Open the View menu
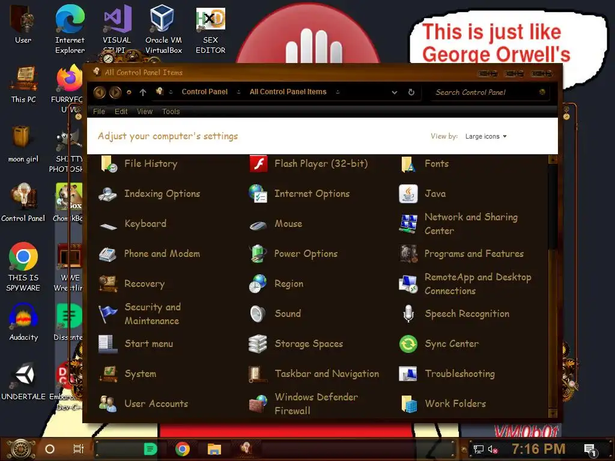The height and width of the screenshot is (461, 615). (145, 112)
